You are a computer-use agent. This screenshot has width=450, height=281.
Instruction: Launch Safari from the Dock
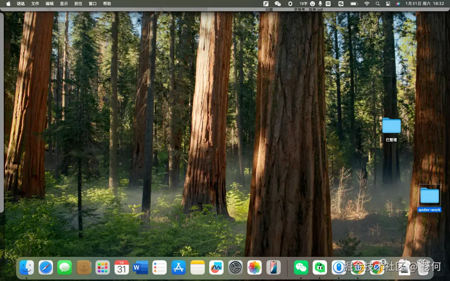click(x=46, y=267)
